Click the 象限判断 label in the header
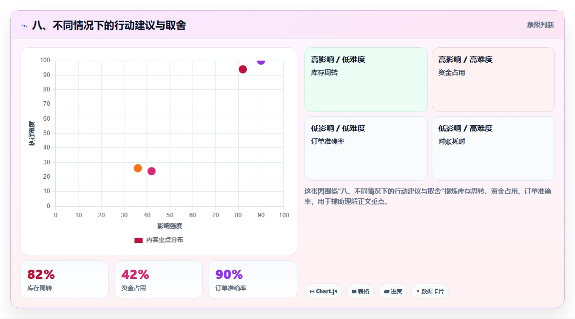 point(540,25)
